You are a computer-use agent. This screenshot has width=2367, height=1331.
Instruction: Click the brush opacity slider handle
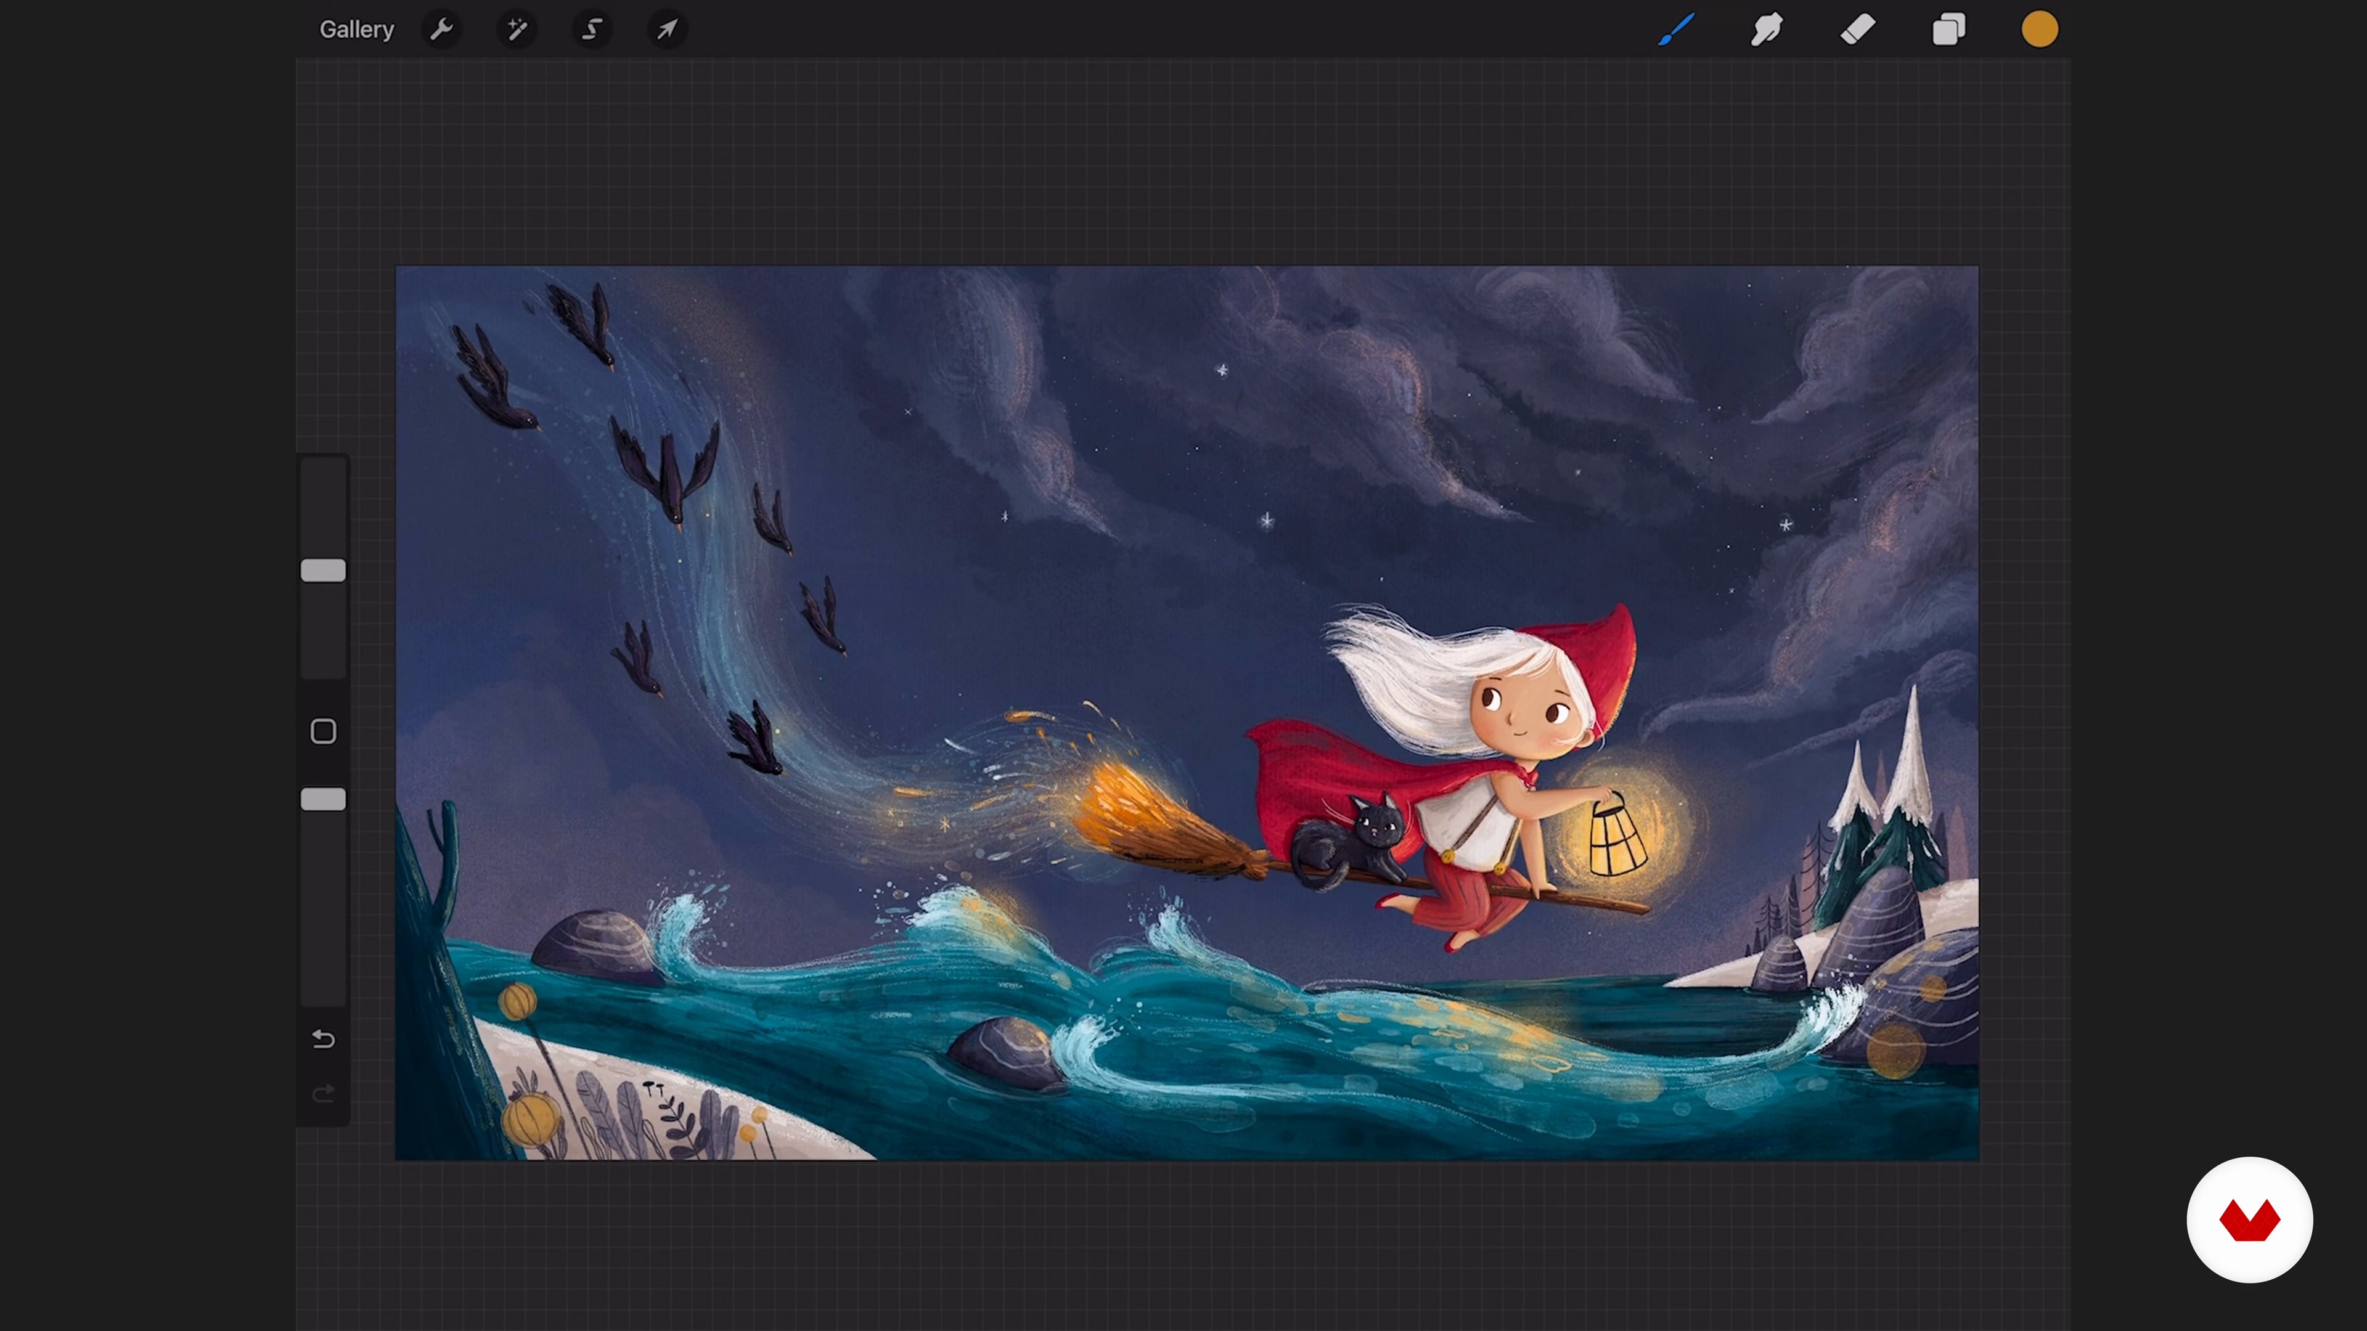[x=324, y=799]
